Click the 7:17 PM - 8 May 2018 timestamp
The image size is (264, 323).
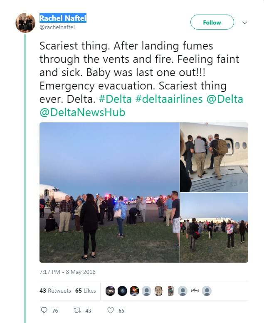(x=67, y=272)
